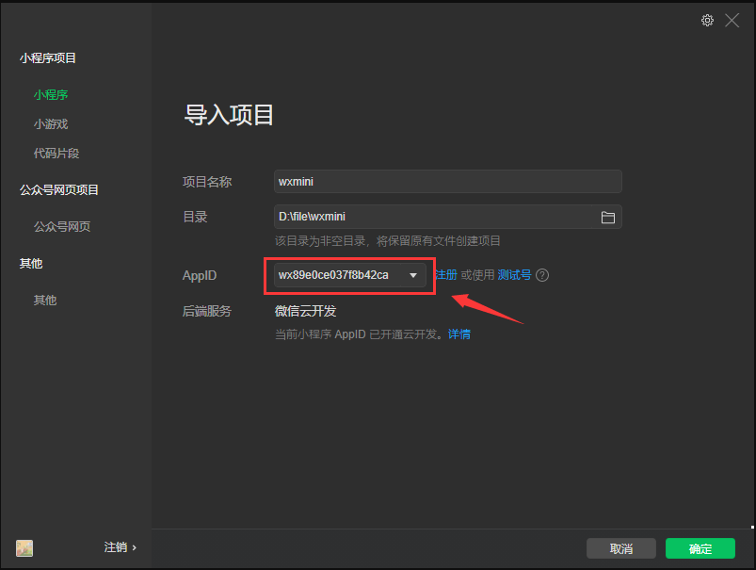The height and width of the screenshot is (570, 756).
Task: Use the 测试号 link
Action: coord(514,275)
